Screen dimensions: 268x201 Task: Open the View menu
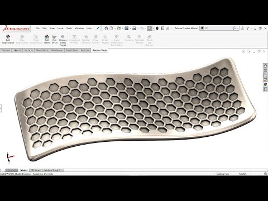(52, 28)
